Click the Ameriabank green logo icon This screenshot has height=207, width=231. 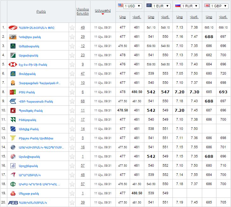[x=13, y=46]
